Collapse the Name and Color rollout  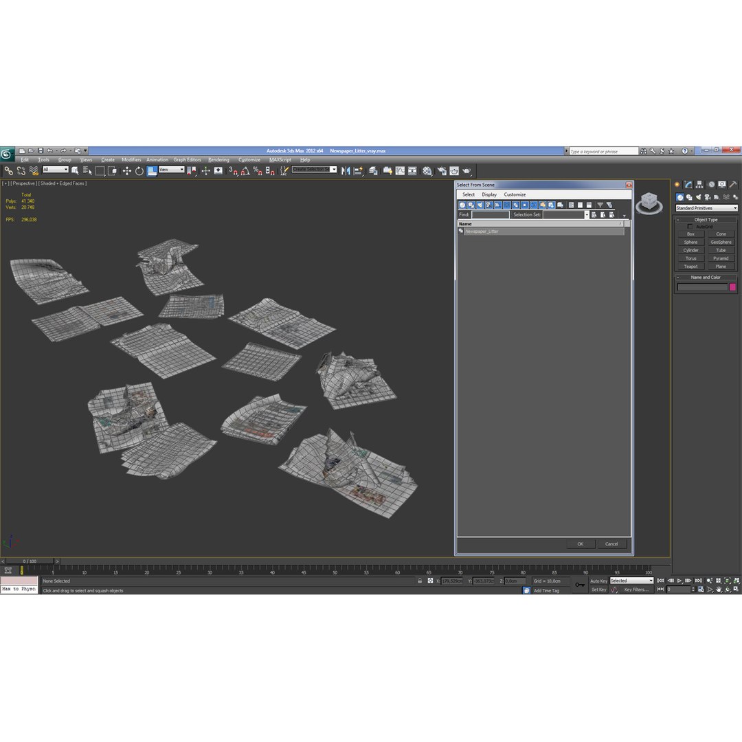click(x=706, y=278)
